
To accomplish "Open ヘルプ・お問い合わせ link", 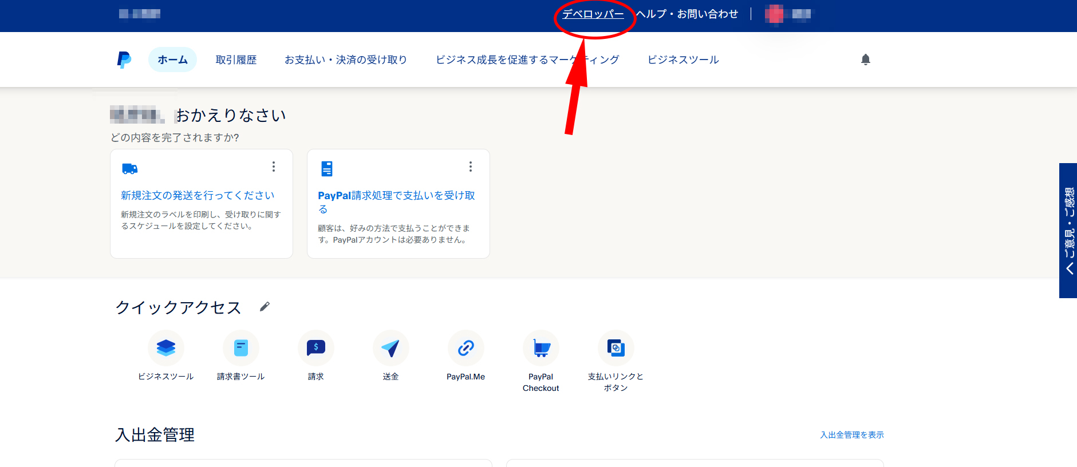I will point(687,14).
